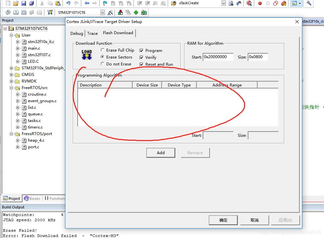Paste from clipboard toolbar icon
The height and width of the screenshot is (238, 324).
(x=58, y=3)
